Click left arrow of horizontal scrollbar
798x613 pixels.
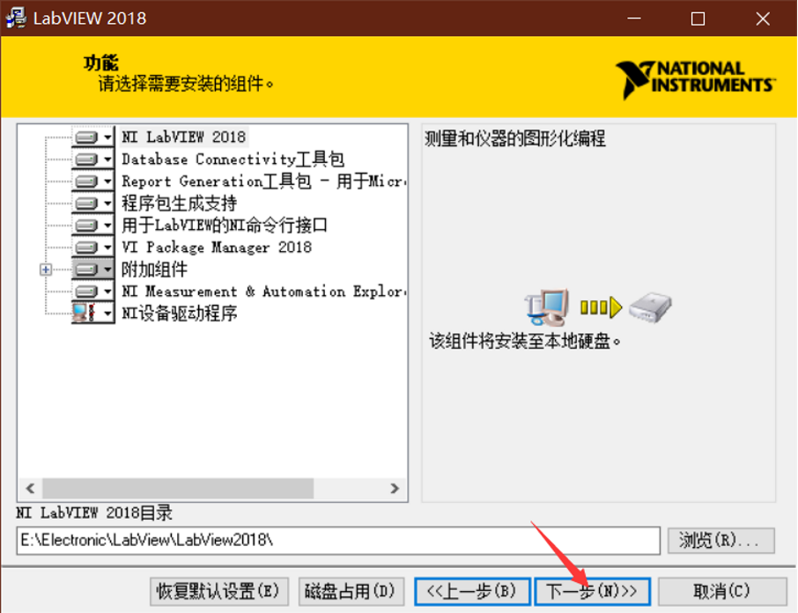pyautogui.click(x=31, y=488)
